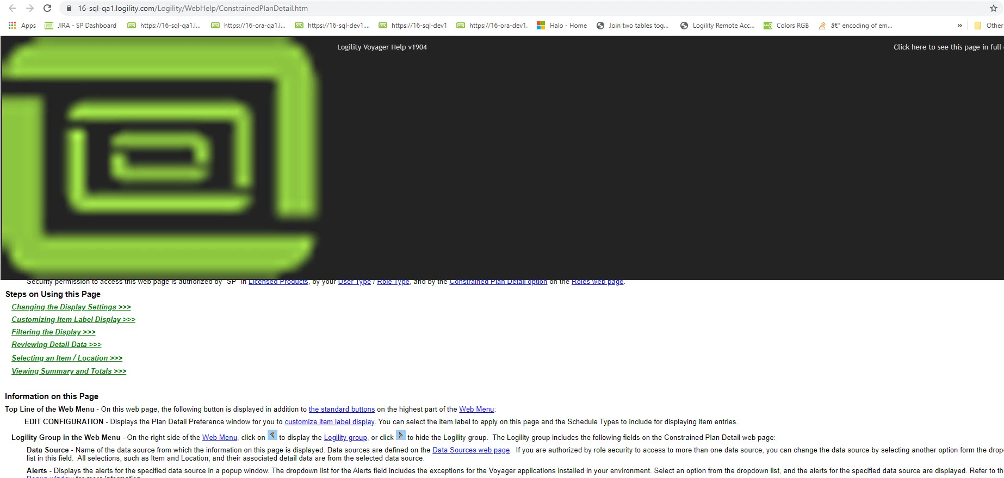Image resolution: width=1004 pixels, height=478 pixels.
Task: Open the https://16-sql-dev1... bookmark with ellipsis
Action: 332,26
